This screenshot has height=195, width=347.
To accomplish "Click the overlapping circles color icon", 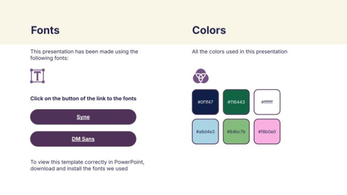I will (x=201, y=76).
